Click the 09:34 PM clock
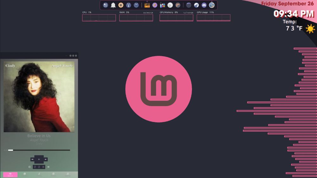Image resolution: width=317 pixels, height=178 pixels. point(294,14)
